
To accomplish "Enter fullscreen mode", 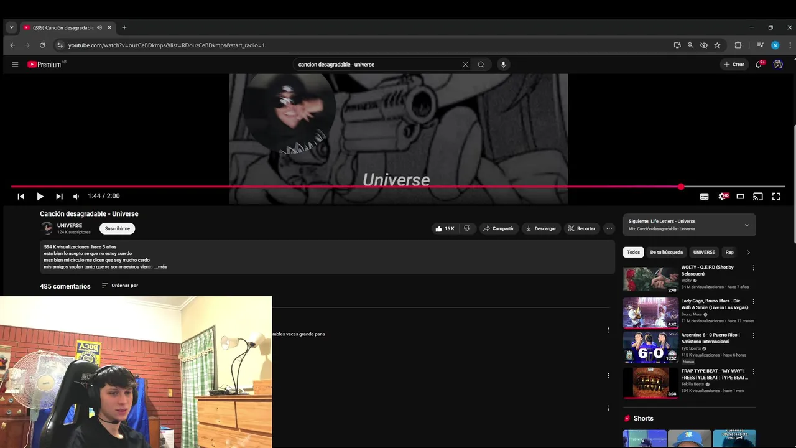I will [776, 196].
